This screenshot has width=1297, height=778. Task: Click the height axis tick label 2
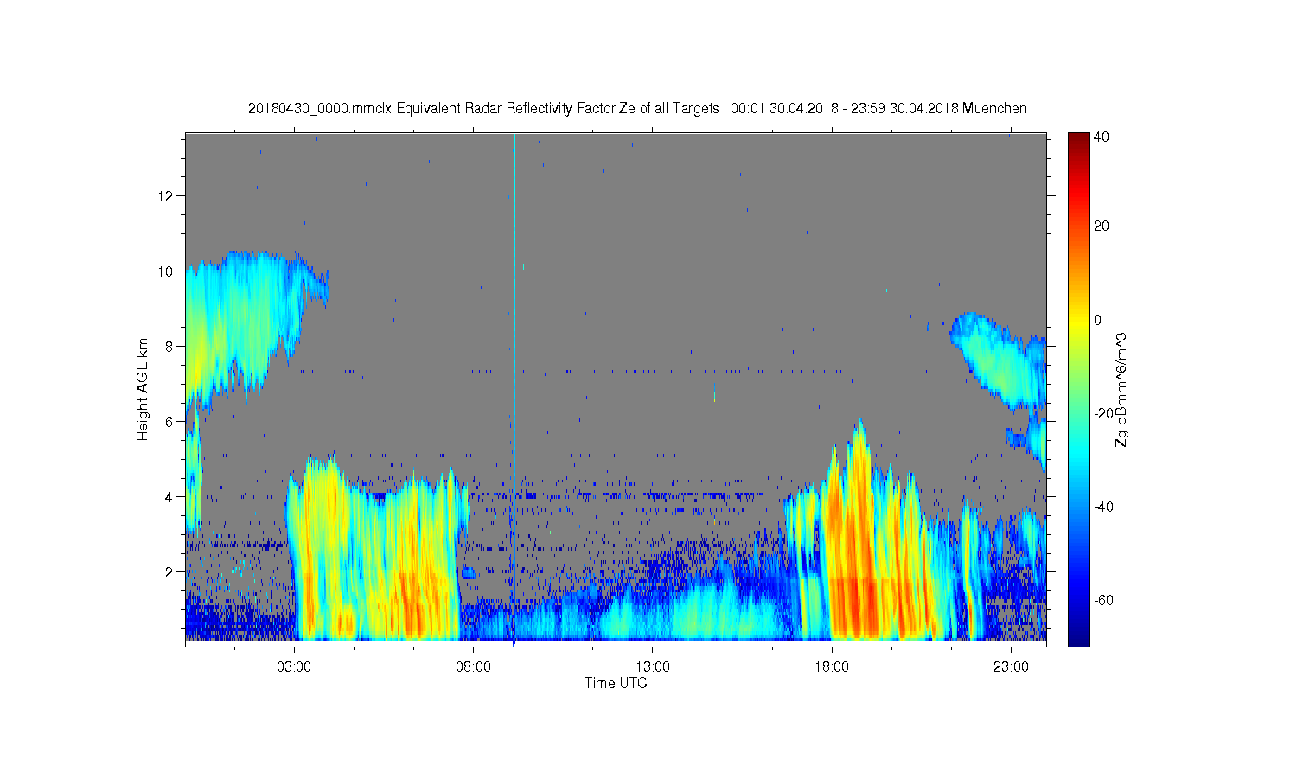point(169,571)
